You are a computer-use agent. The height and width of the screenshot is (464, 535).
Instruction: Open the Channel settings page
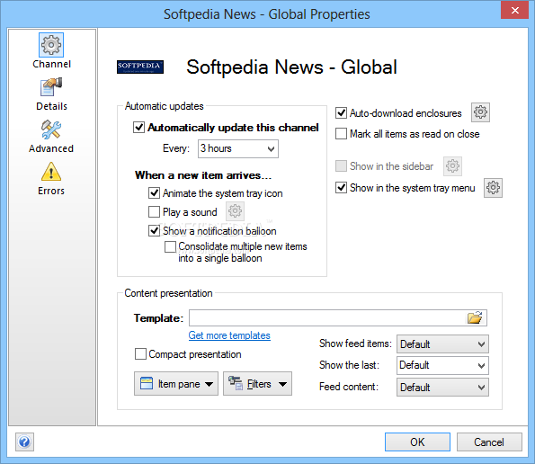[x=51, y=51]
